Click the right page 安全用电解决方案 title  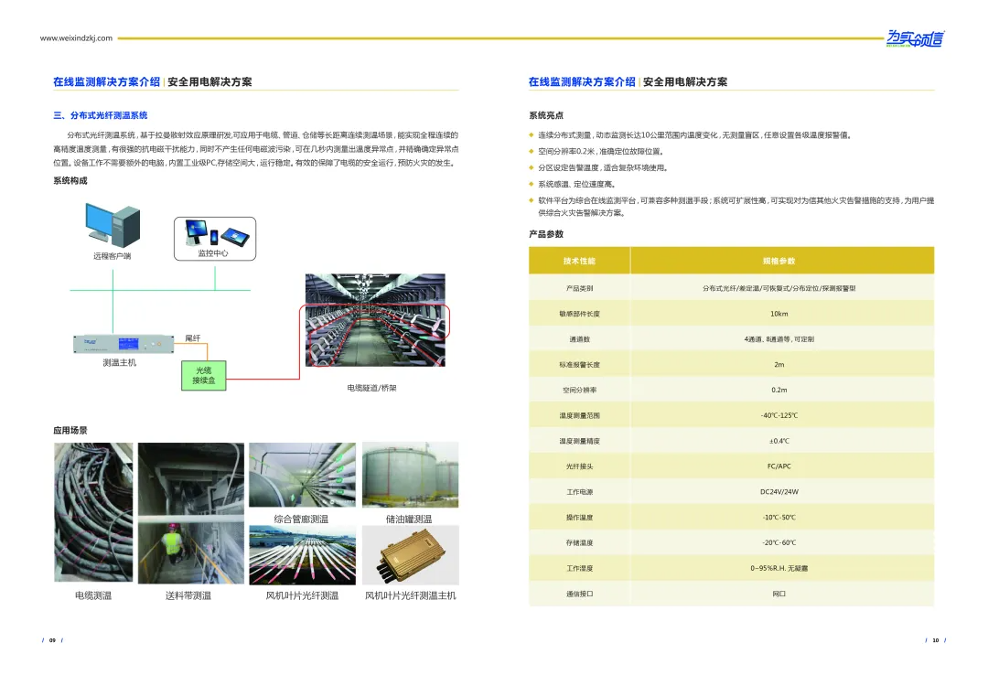click(x=685, y=82)
